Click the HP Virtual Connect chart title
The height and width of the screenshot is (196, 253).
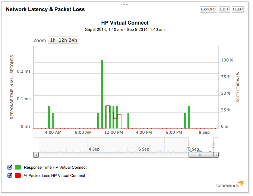(125, 23)
